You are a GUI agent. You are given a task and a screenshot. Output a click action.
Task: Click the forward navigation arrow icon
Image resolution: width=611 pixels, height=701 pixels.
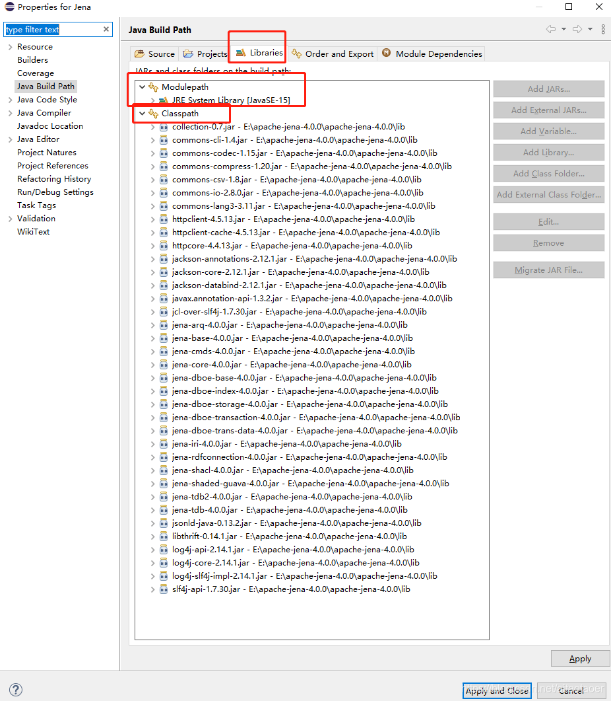coord(577,29)
